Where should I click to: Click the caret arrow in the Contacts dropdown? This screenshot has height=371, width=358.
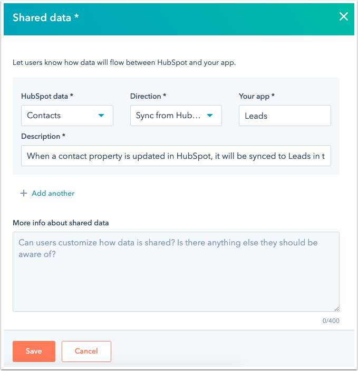coord(101,116)
